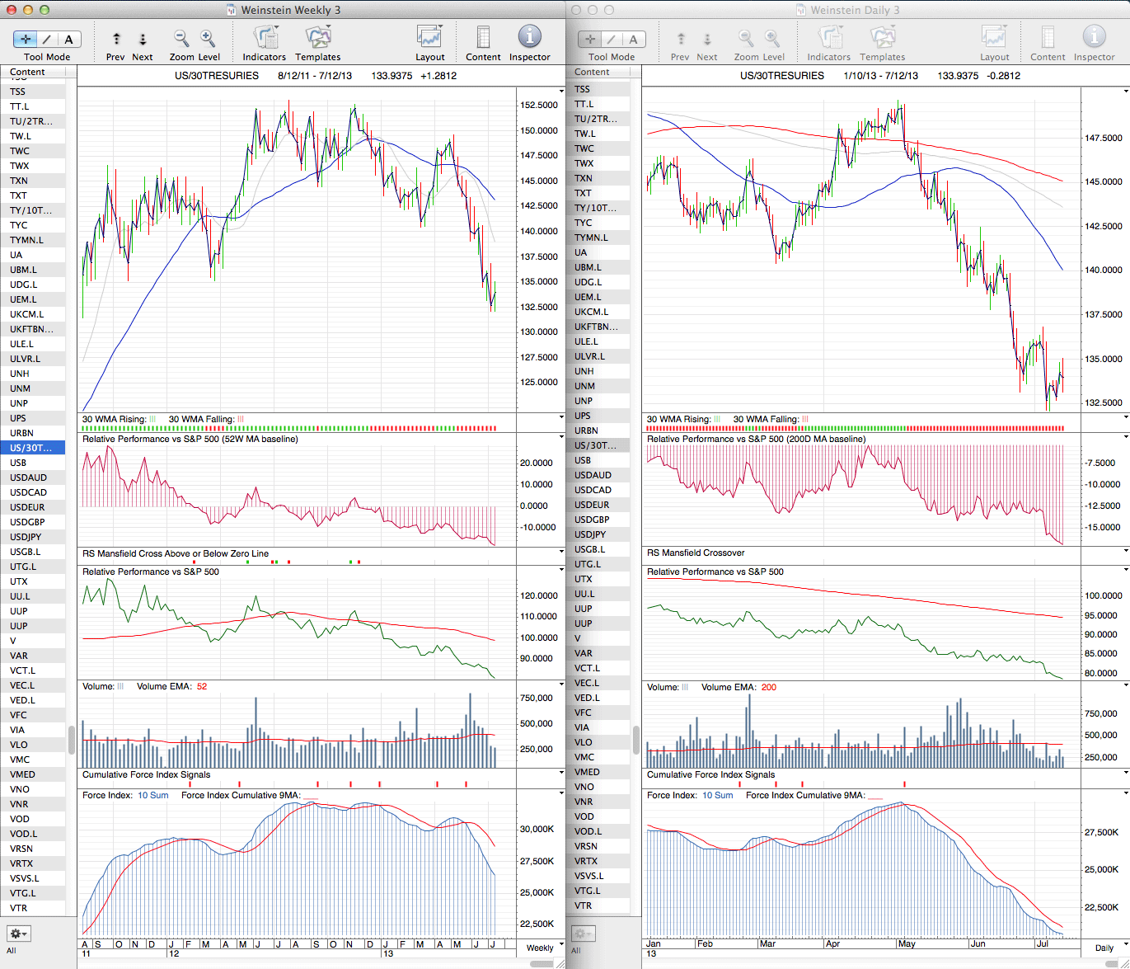The height and width of the screenshot is (969, 1130).
Task: Click the Content column header in Weekly list
Action: [x=33, y=73]
